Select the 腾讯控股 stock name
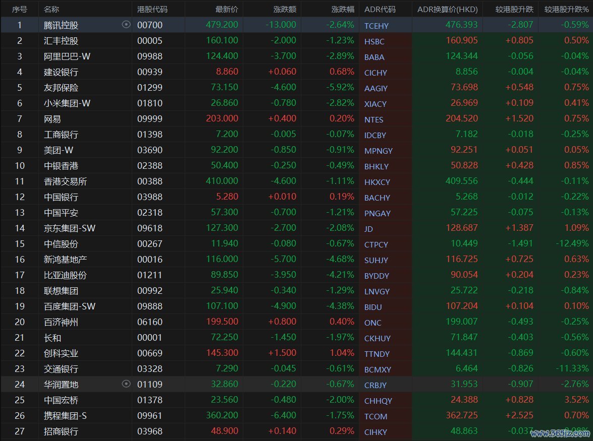 point(61,25)
